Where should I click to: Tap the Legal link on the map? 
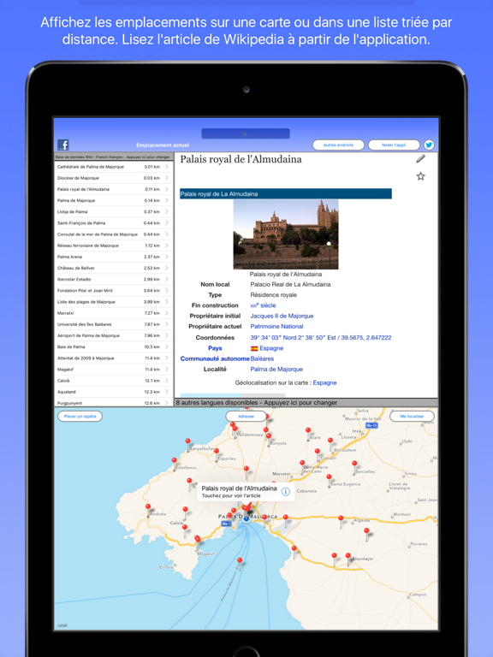coord(62,625)
